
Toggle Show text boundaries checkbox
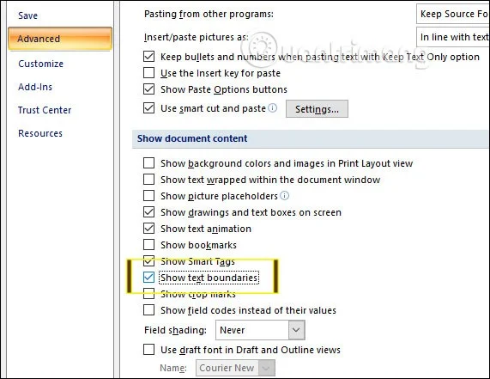point(148,278)
